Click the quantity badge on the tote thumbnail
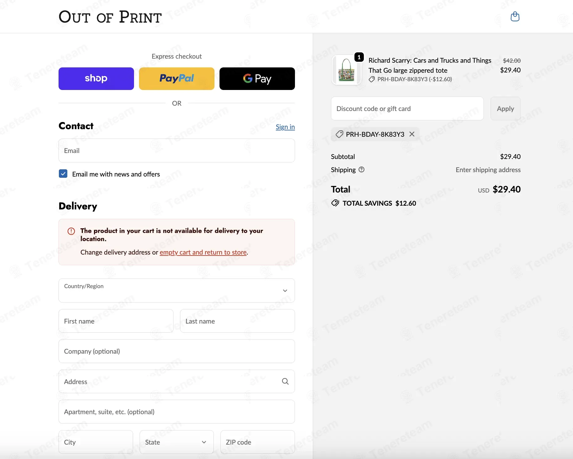 [359, 57]
